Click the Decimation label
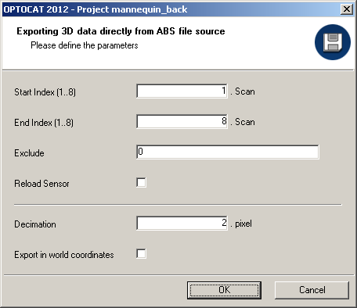357x308 pixels. pos(35,224)
